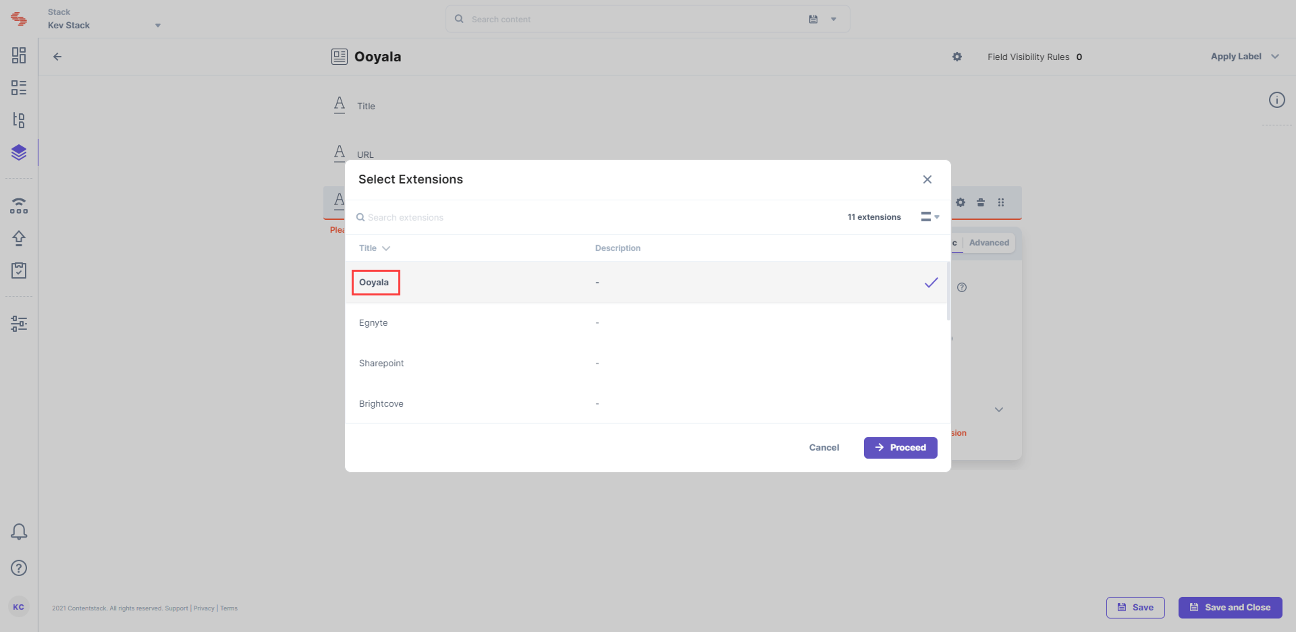Click the help question mark icon
1296x632 pixels.
pyautogui.click(x=19, y=568)
